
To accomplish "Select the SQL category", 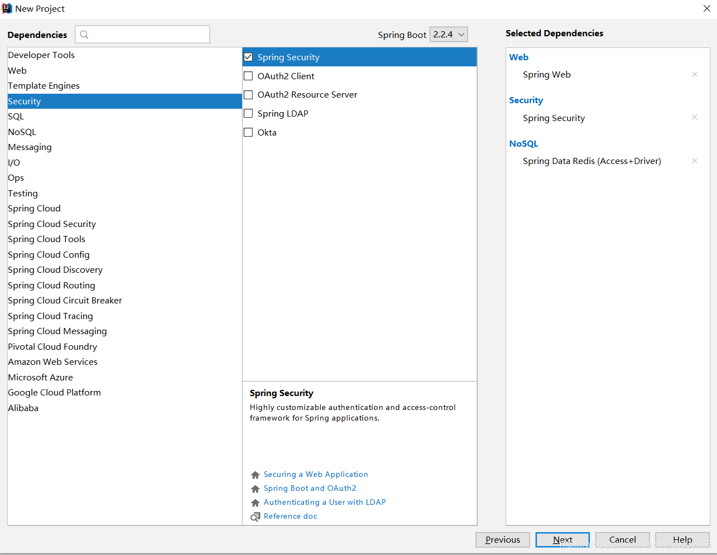I will (124, 116).
